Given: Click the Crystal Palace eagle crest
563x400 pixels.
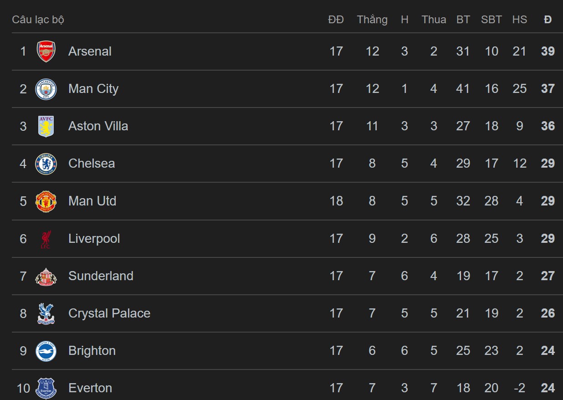Looking at the screenshot, I should (x=46, y=313).
